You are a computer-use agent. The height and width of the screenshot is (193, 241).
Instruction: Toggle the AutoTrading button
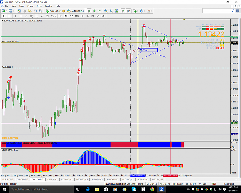point(75,11)
